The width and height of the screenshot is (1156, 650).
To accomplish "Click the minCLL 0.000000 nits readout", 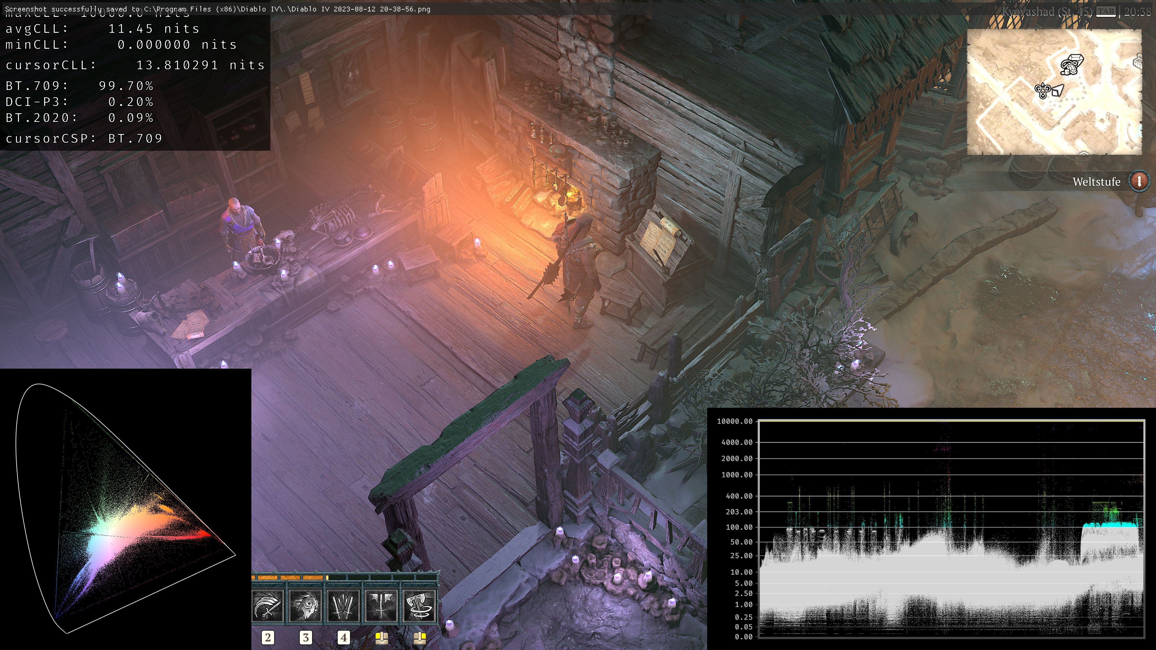I will [121, 45].
